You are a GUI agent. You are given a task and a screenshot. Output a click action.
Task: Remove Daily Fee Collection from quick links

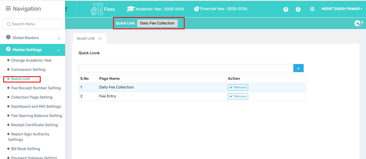(238, 87)
